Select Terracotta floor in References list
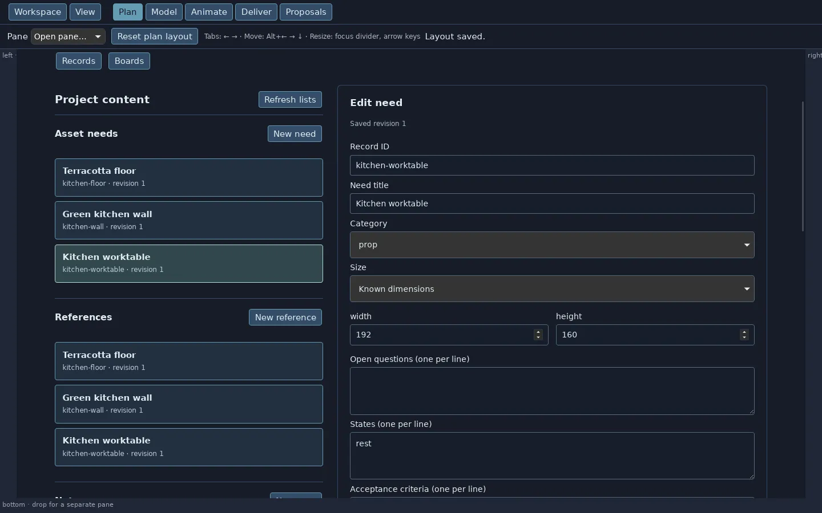The image size is (822, 513). [189, 361]
